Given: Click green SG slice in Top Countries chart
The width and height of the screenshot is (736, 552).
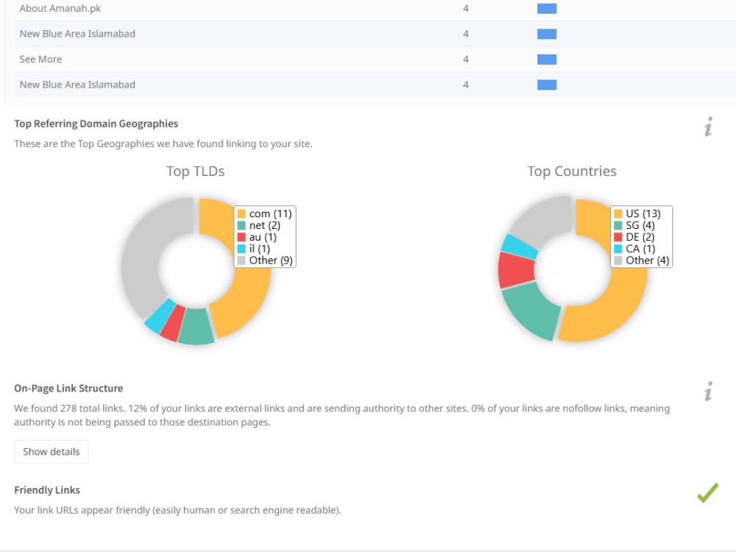Looking at the screenshot, I should (x=533, y=310).
